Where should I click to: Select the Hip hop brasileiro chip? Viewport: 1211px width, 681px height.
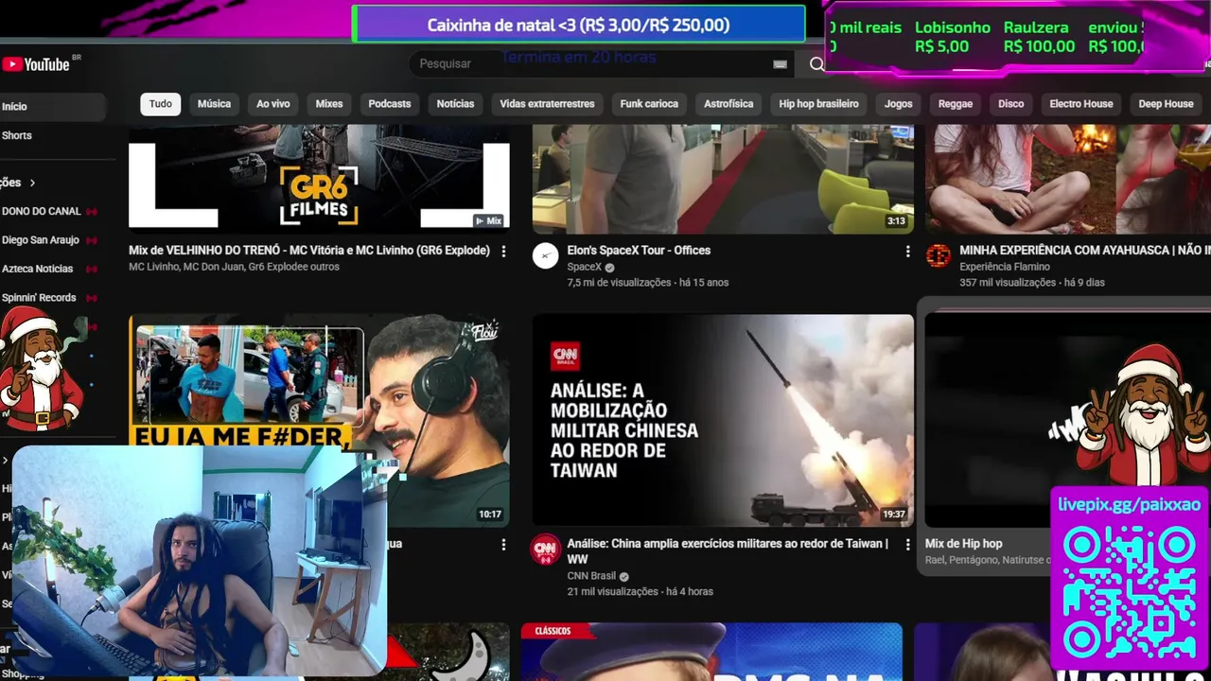tap(818, 104)
